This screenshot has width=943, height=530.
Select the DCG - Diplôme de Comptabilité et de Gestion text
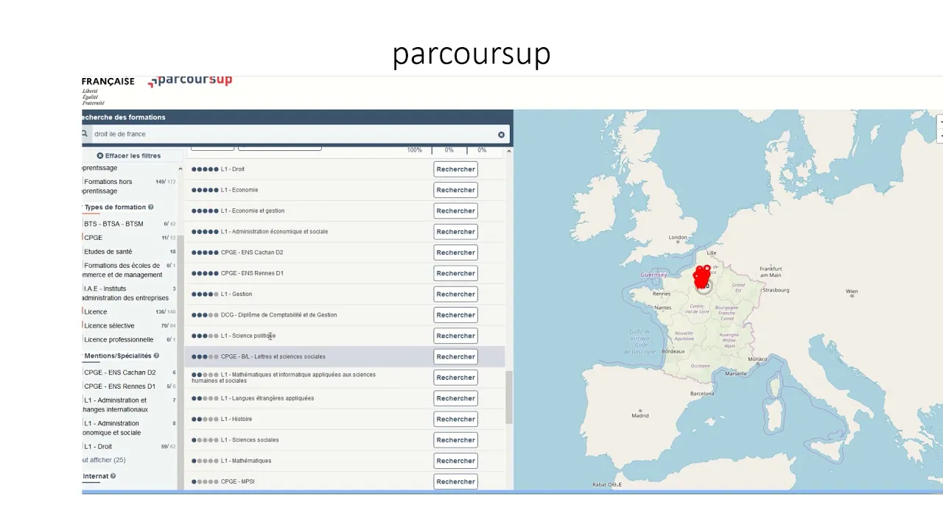pos(278,315)
